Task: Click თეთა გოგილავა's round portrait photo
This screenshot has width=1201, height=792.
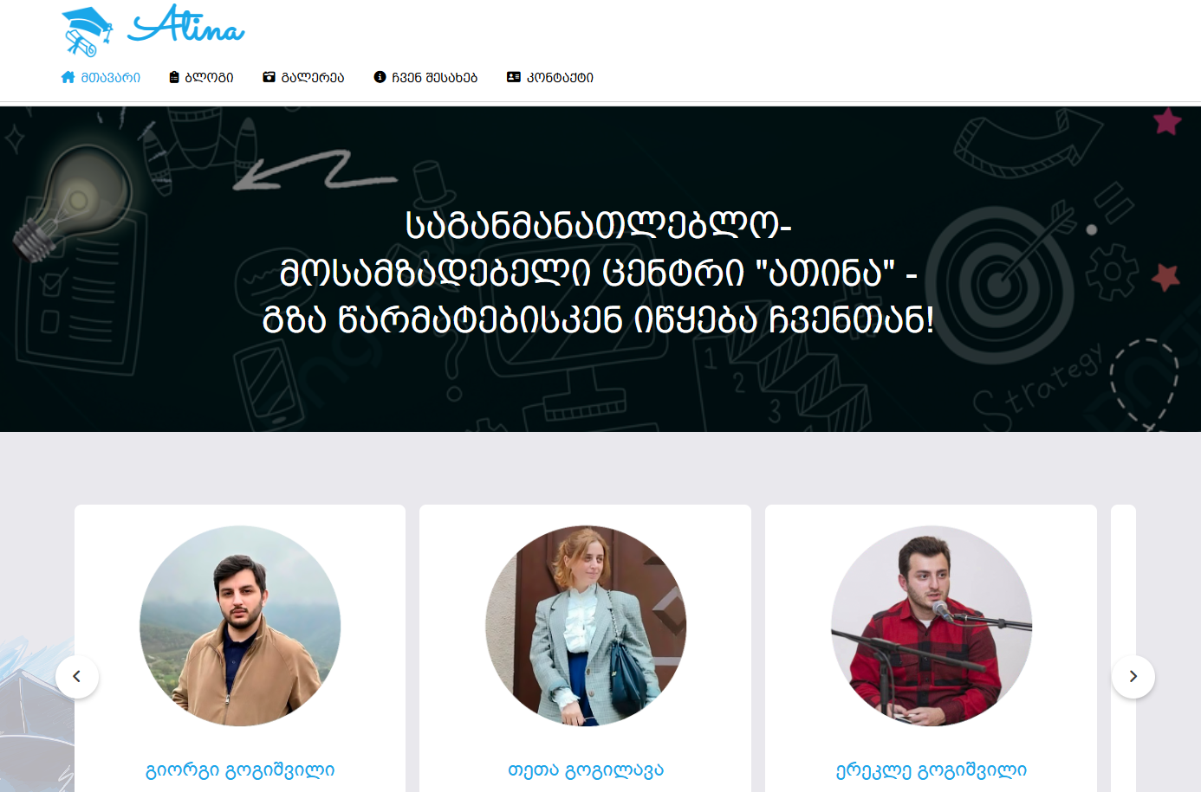Action: 586,626
